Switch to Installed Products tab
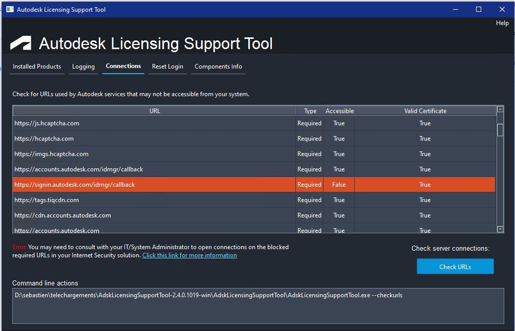 pos(37,67)
